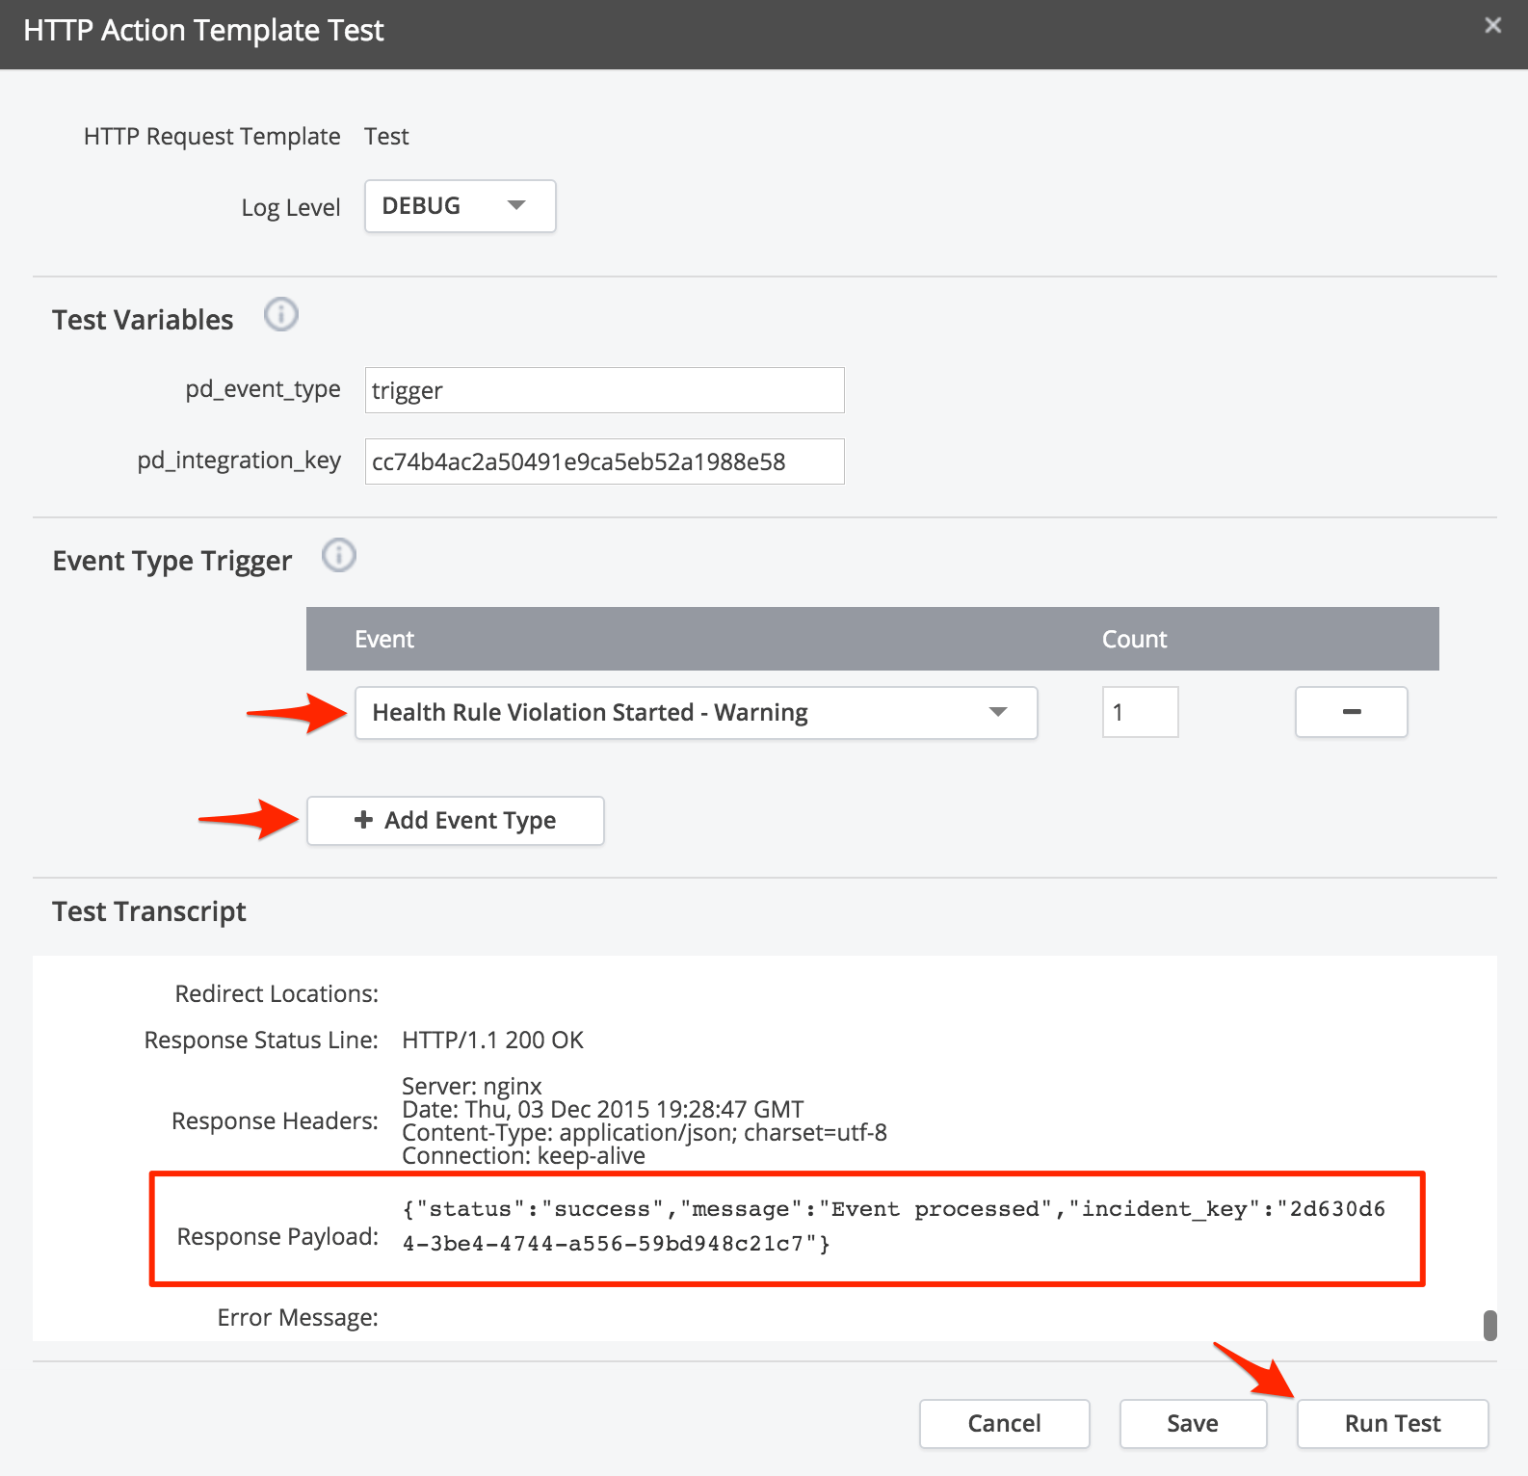Click the HTTP/1.1 200 OK status text
This screenshot has width=1528, height=1476.
tap(492, 1041)
